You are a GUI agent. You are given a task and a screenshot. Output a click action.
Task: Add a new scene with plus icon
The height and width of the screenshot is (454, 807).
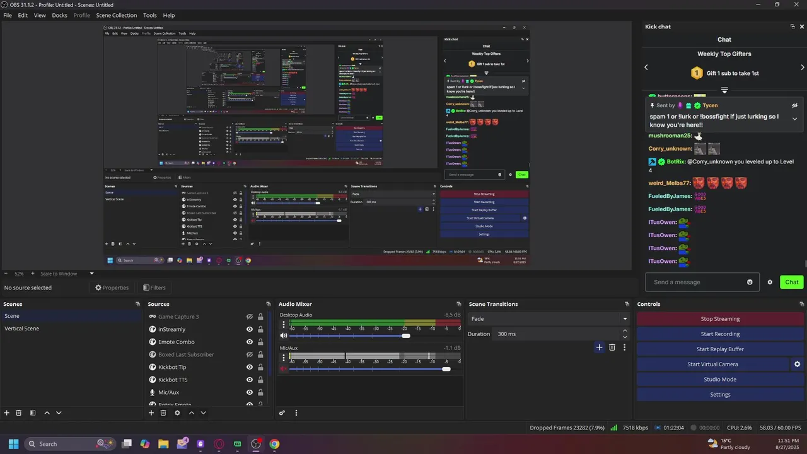(7, 413)
